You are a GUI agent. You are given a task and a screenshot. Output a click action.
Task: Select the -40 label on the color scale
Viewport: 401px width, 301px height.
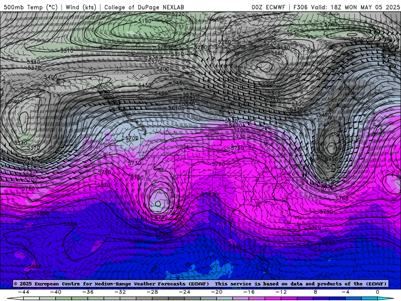pos(56,292)
